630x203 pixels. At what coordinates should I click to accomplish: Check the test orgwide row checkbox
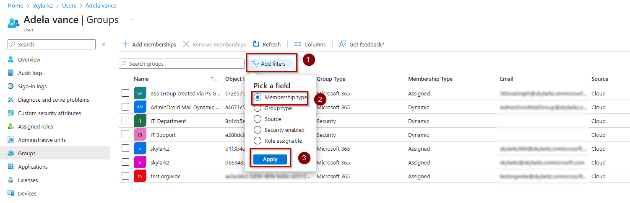125,176
